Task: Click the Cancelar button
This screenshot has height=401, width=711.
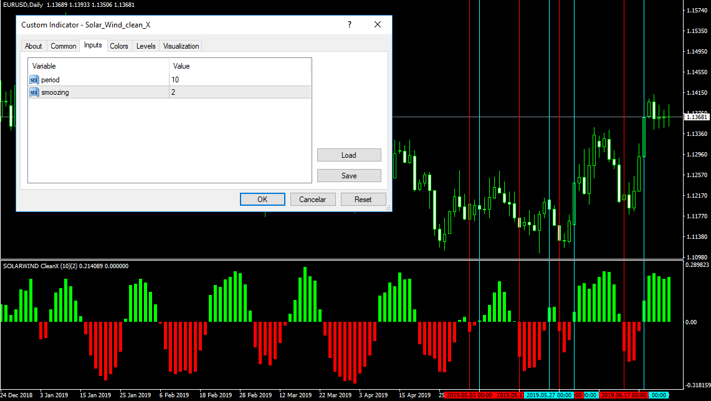Action: click(312, 199)
